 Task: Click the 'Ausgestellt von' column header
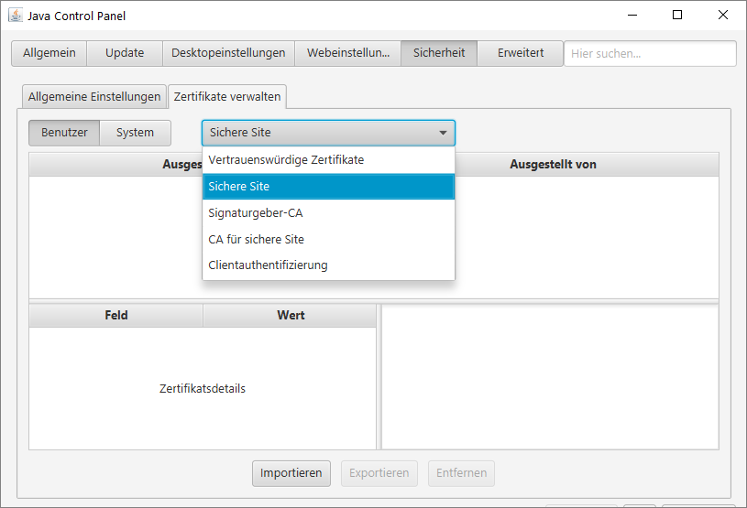(553, 165)
